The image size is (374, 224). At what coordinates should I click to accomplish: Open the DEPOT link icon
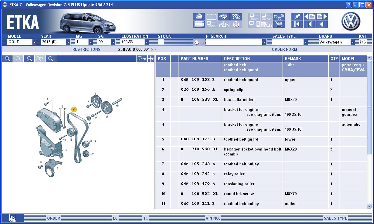coord(267,16)
